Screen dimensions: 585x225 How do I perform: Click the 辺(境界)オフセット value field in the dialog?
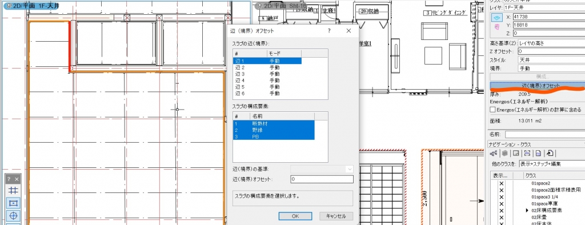click(x=322, y=179)
